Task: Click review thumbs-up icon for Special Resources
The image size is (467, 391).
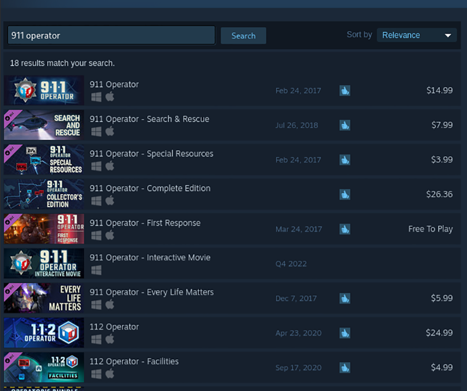Action: click(x=345, y=160)
